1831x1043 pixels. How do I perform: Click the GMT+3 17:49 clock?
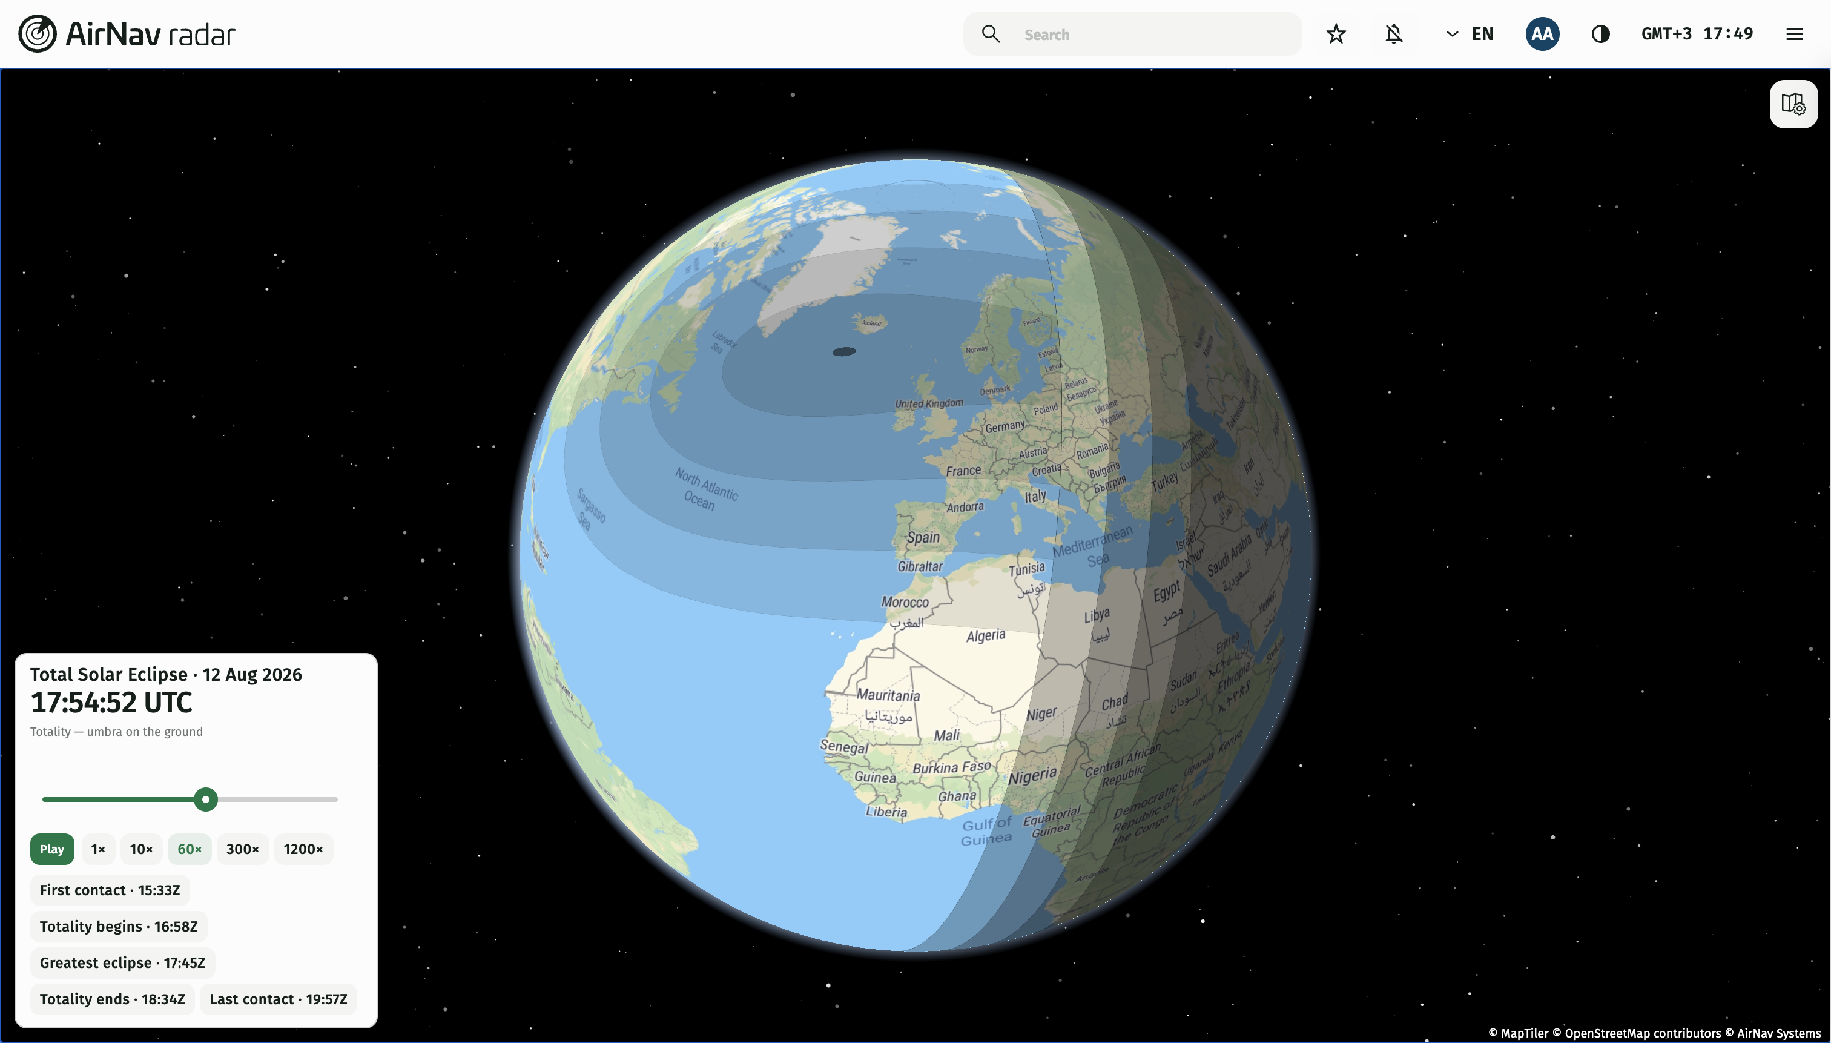coord(1697,34)
